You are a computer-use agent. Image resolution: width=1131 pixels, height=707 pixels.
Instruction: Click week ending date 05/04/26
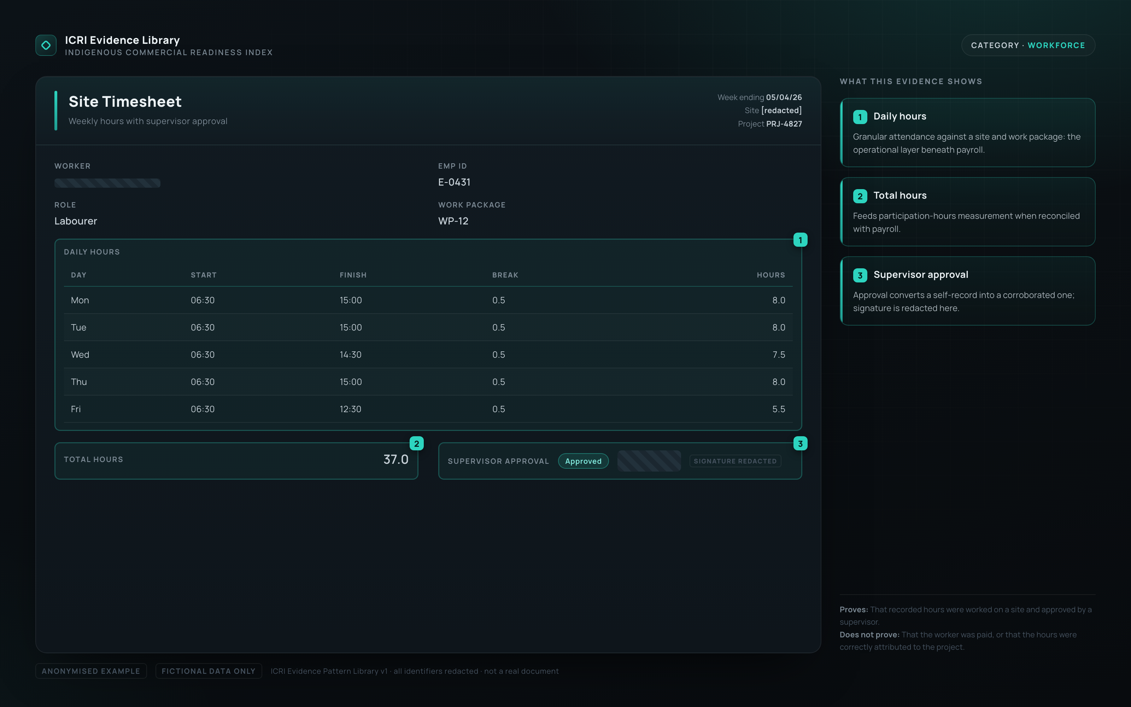(x=784, y=97)
